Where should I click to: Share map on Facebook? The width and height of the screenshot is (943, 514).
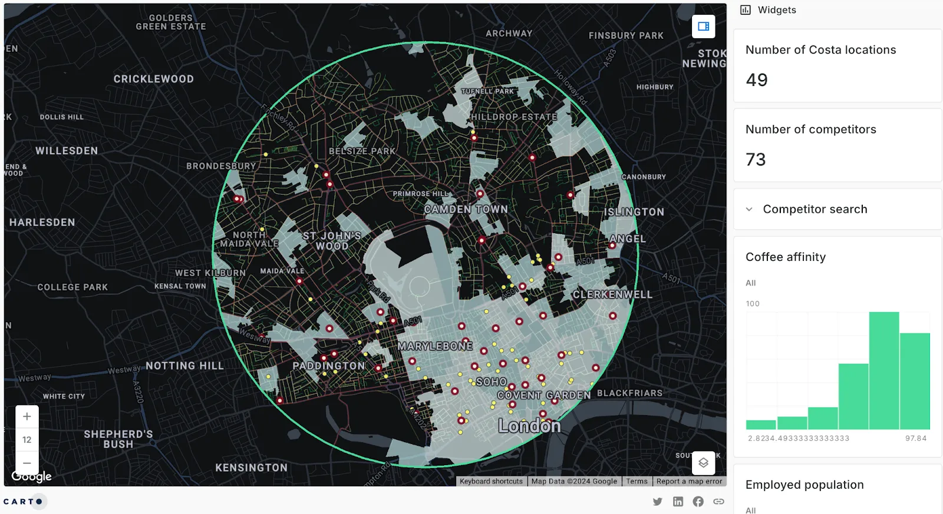tap(698, 502)
